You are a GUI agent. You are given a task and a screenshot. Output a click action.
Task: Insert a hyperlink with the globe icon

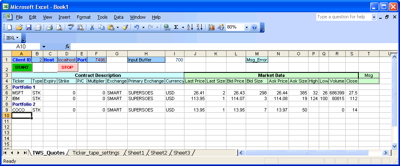[167, 27]
